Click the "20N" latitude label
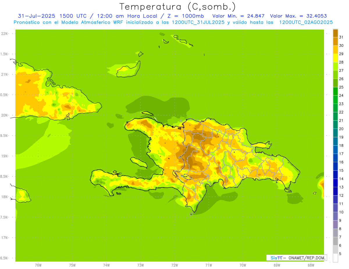349x269 pixels. pos(4,115)
